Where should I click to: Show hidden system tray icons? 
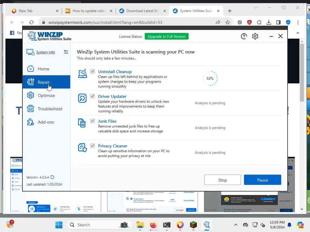236,225
